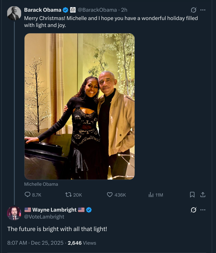Like the Merry Christmas tweet
This screenshot has width=216, height=253.
point(110,195)
